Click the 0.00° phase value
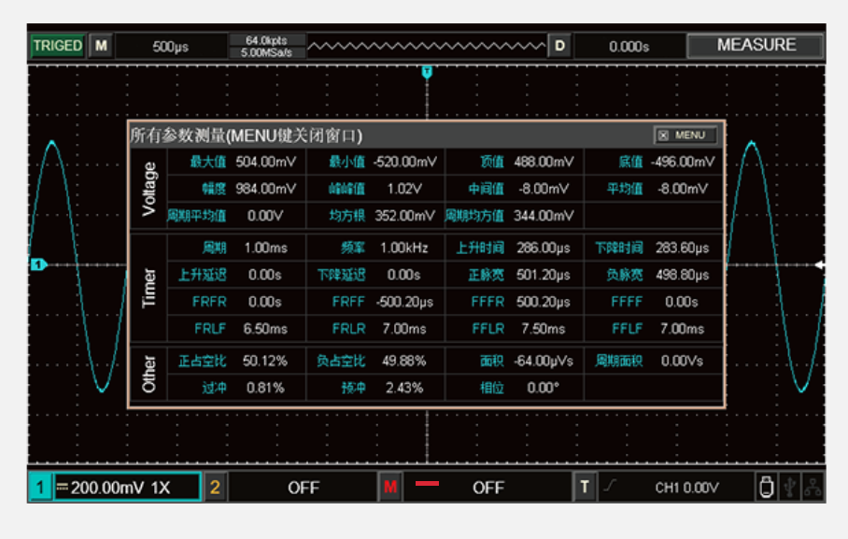The image size is (848, 539). click(x=543, y=388)
